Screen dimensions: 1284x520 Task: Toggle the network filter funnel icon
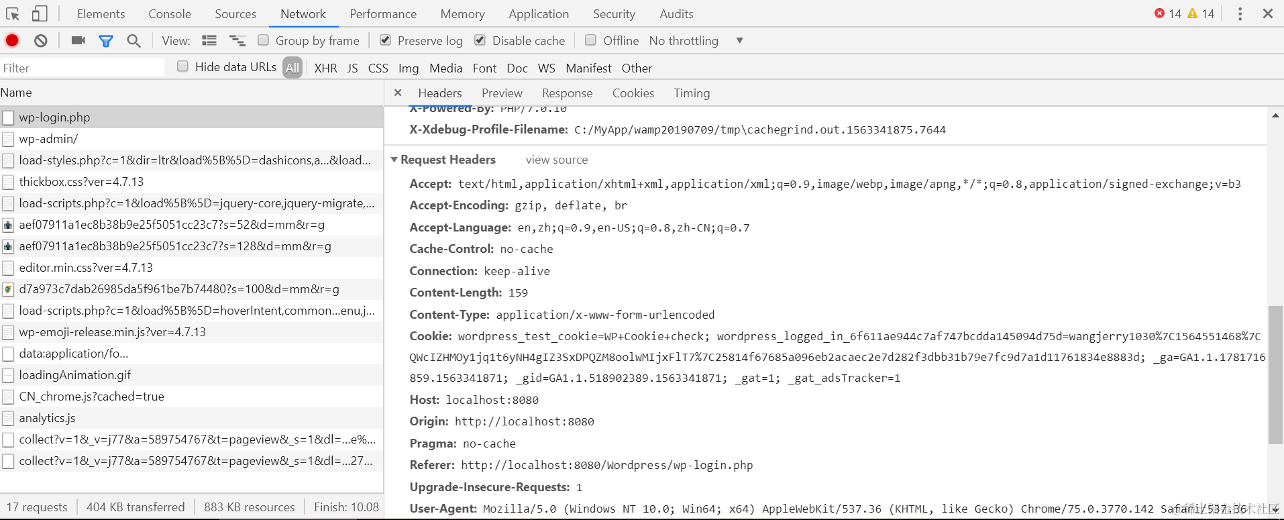click(x=106, y=41)
